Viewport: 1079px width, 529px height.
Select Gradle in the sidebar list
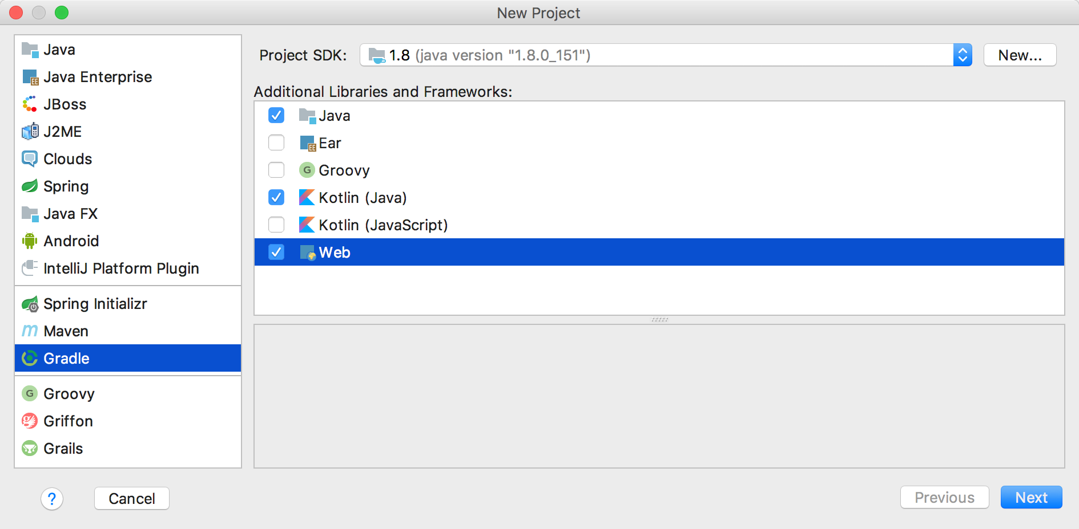[x=128, y=359]
